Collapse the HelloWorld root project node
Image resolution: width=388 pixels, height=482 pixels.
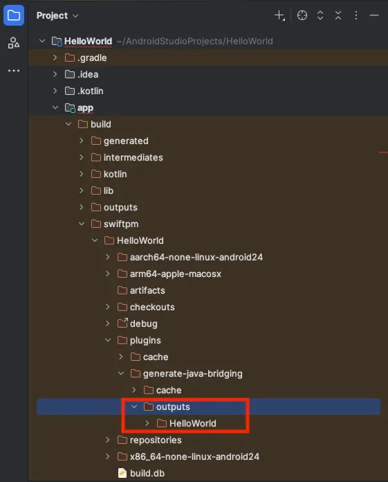click(x=42, y=41)
